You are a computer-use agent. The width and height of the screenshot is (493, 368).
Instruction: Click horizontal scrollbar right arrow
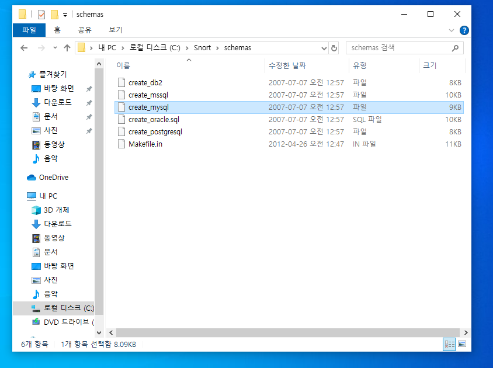(466, 332)
